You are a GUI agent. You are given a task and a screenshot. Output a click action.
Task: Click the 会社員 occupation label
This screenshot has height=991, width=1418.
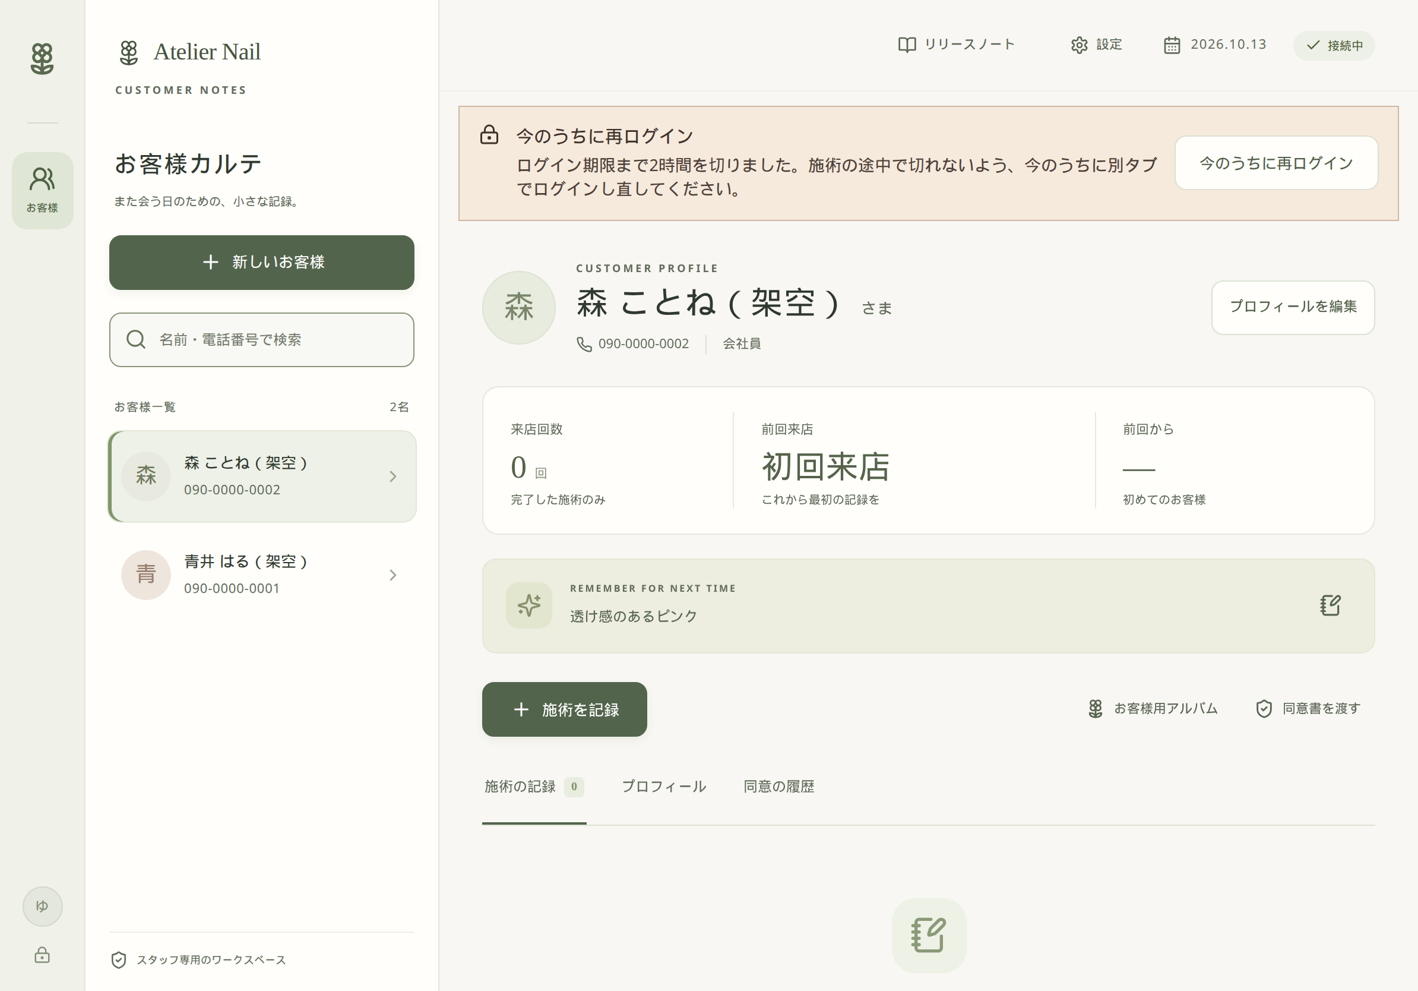pyautogui.click(x=742, y=343)
